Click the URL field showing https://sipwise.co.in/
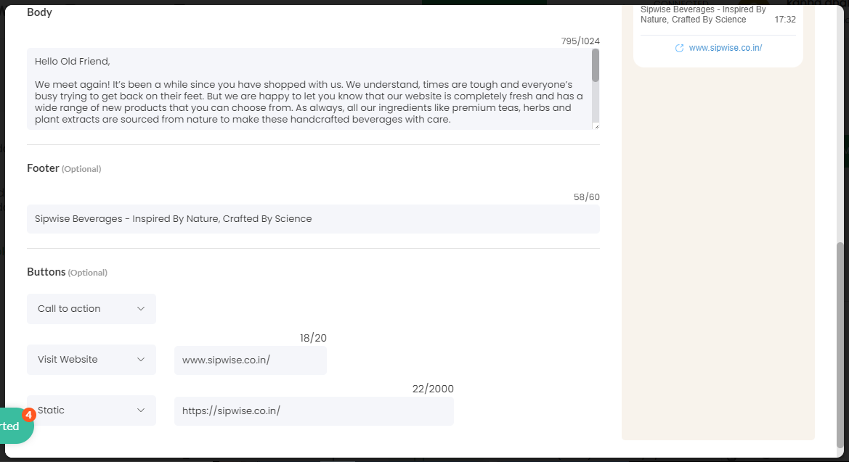The height and width of the screenshot is (462, 849). click(x=314, y=411)
